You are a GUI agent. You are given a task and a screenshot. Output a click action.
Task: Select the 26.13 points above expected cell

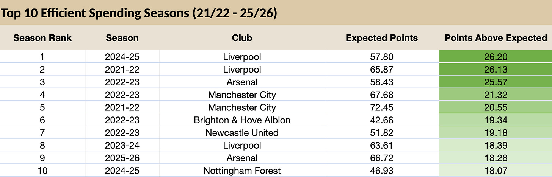(496, 70)
